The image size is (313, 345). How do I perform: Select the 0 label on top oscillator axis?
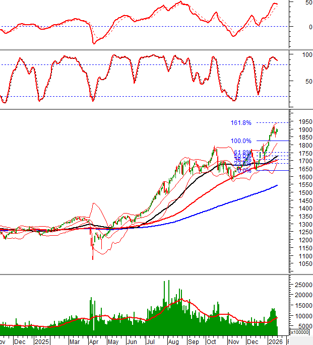(303, 27)
